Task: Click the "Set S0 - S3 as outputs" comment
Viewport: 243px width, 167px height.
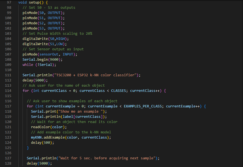Action: (49, 7)
